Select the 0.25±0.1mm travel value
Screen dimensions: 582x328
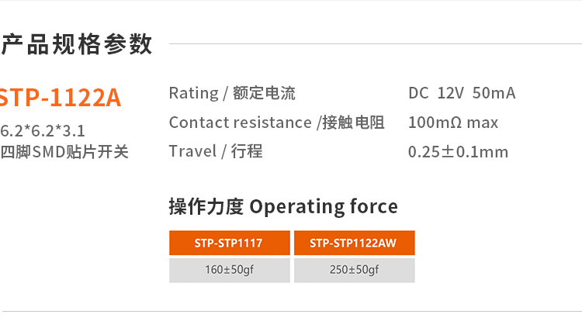[x=458, y=152]
